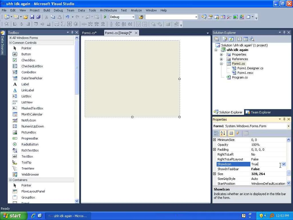
Task: Pick the ComboBox toolbox item
Action: click(x=29, y=72)
